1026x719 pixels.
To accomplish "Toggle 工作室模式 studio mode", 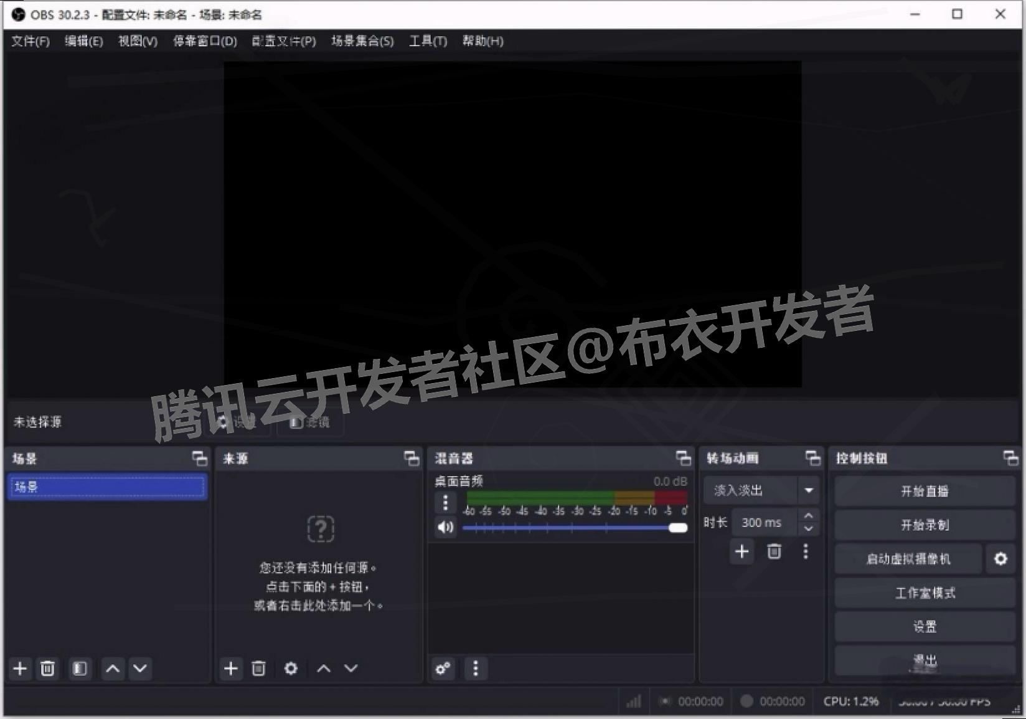I will point(925,593).
